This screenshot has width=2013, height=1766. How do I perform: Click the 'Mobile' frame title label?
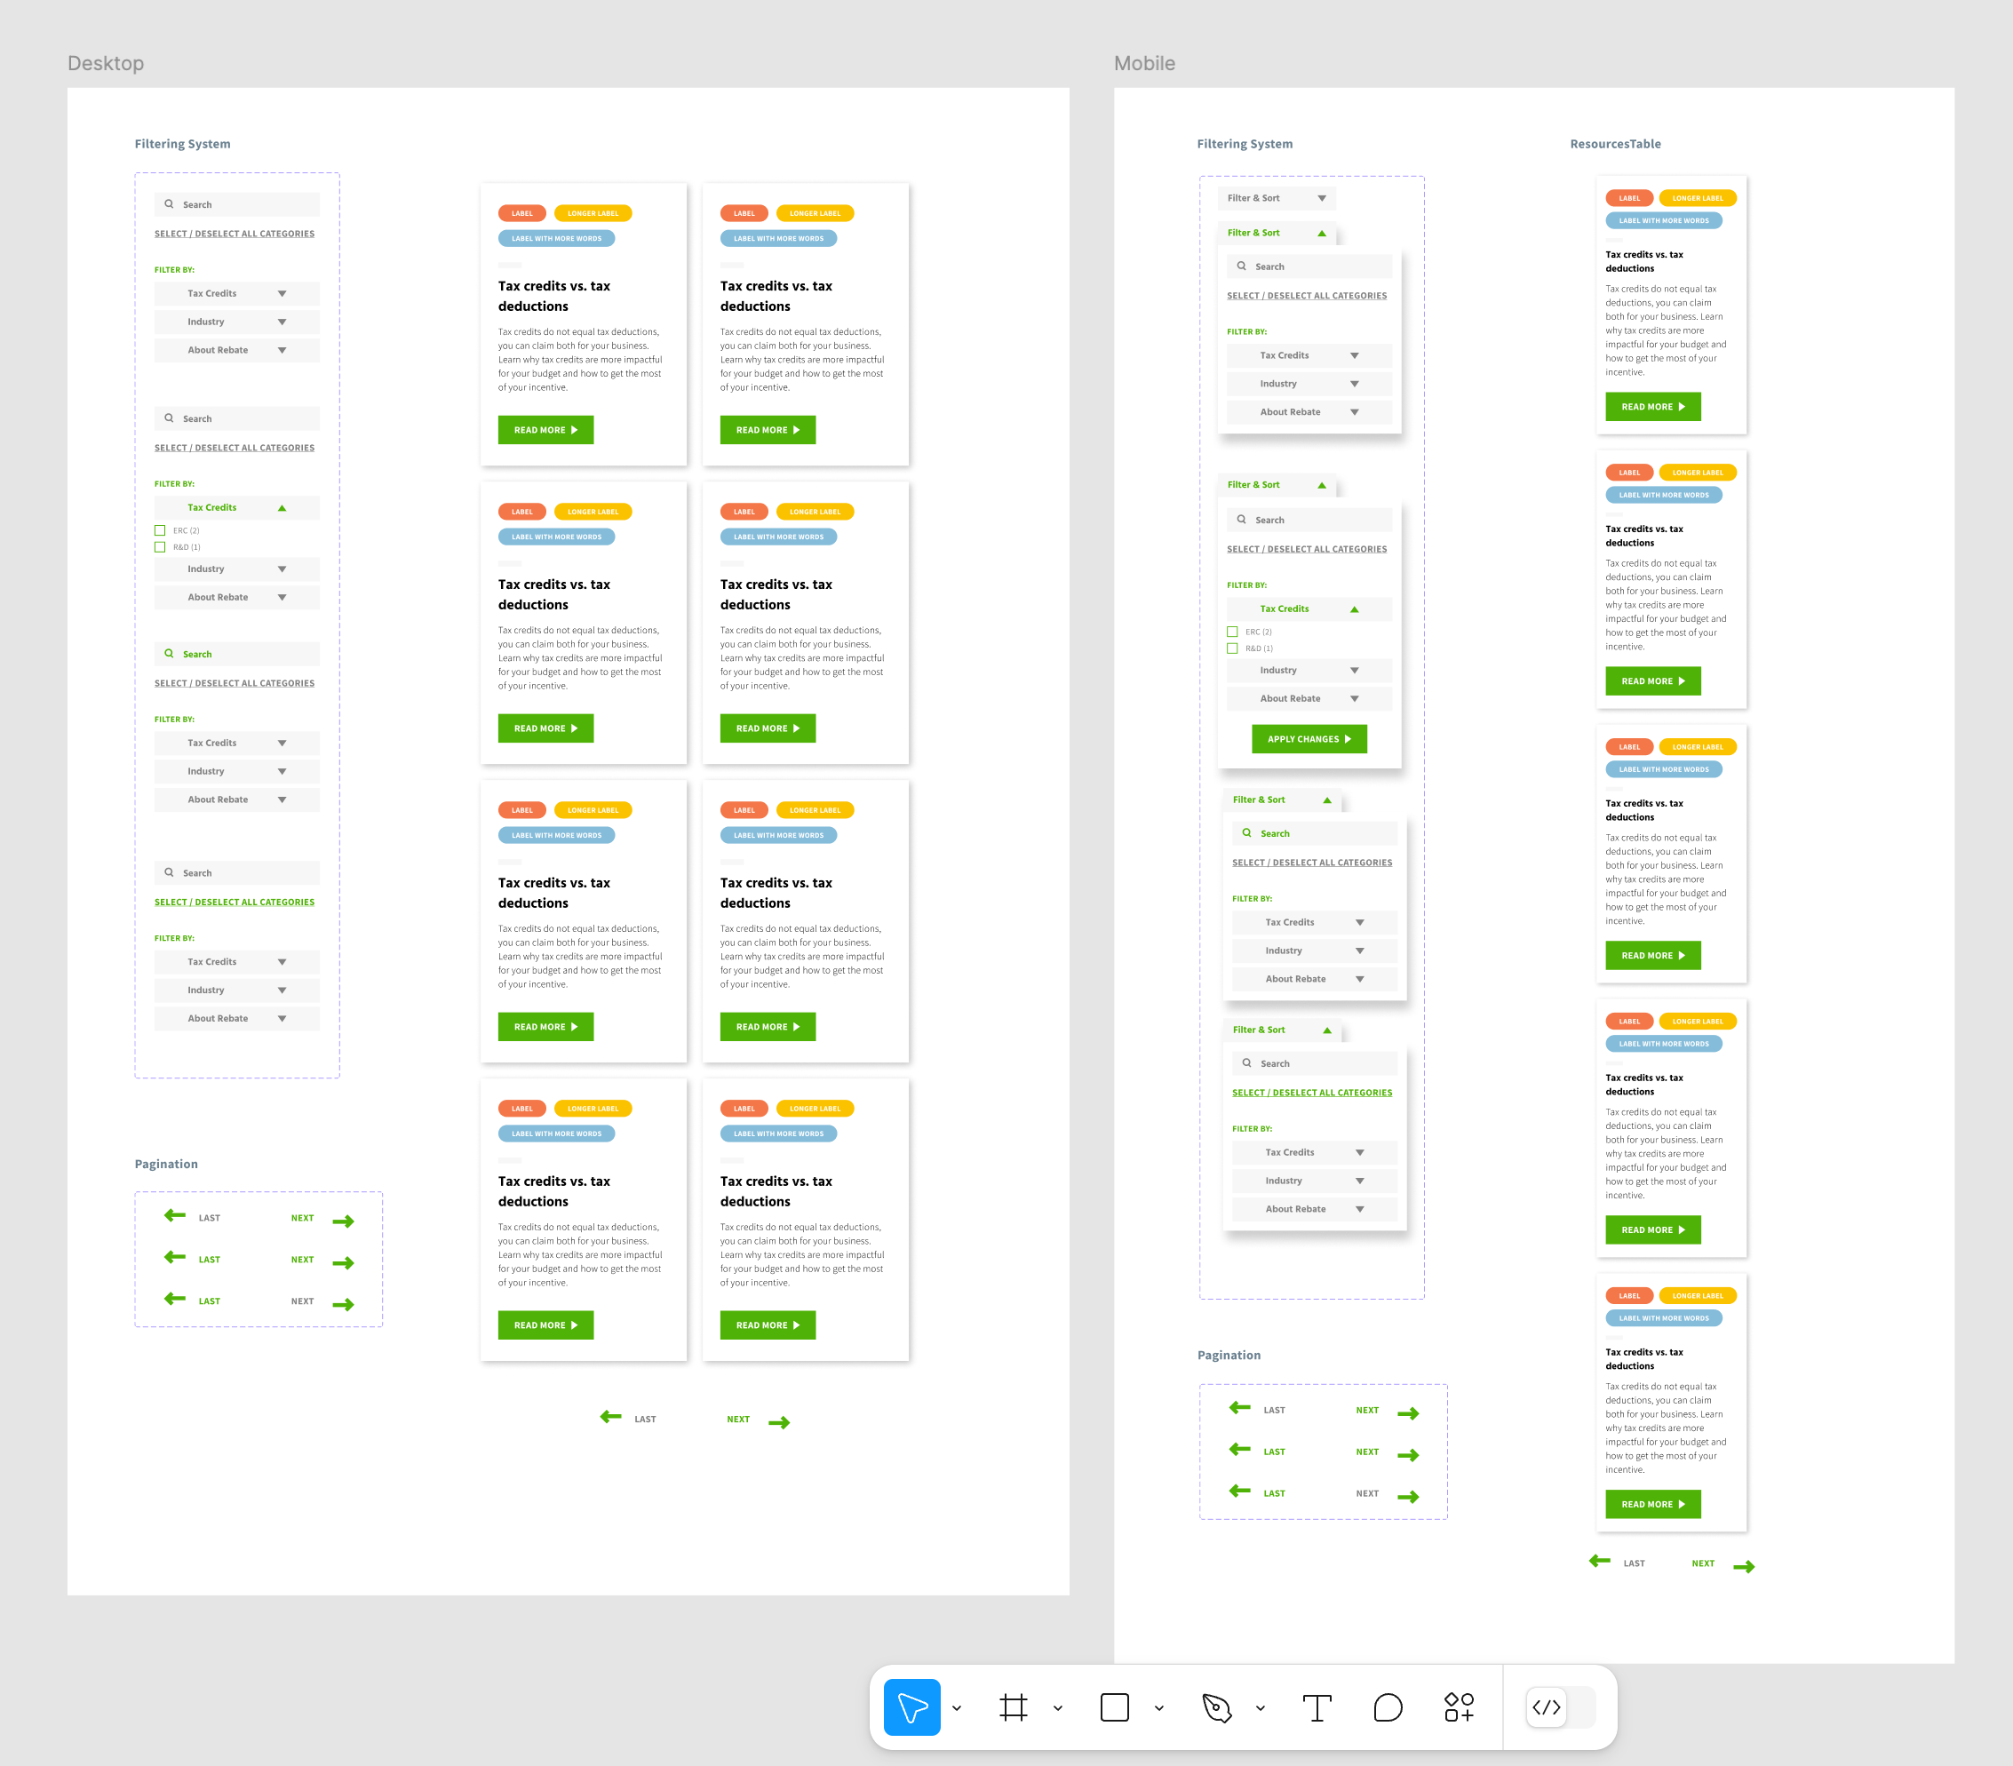point(1143,63)
